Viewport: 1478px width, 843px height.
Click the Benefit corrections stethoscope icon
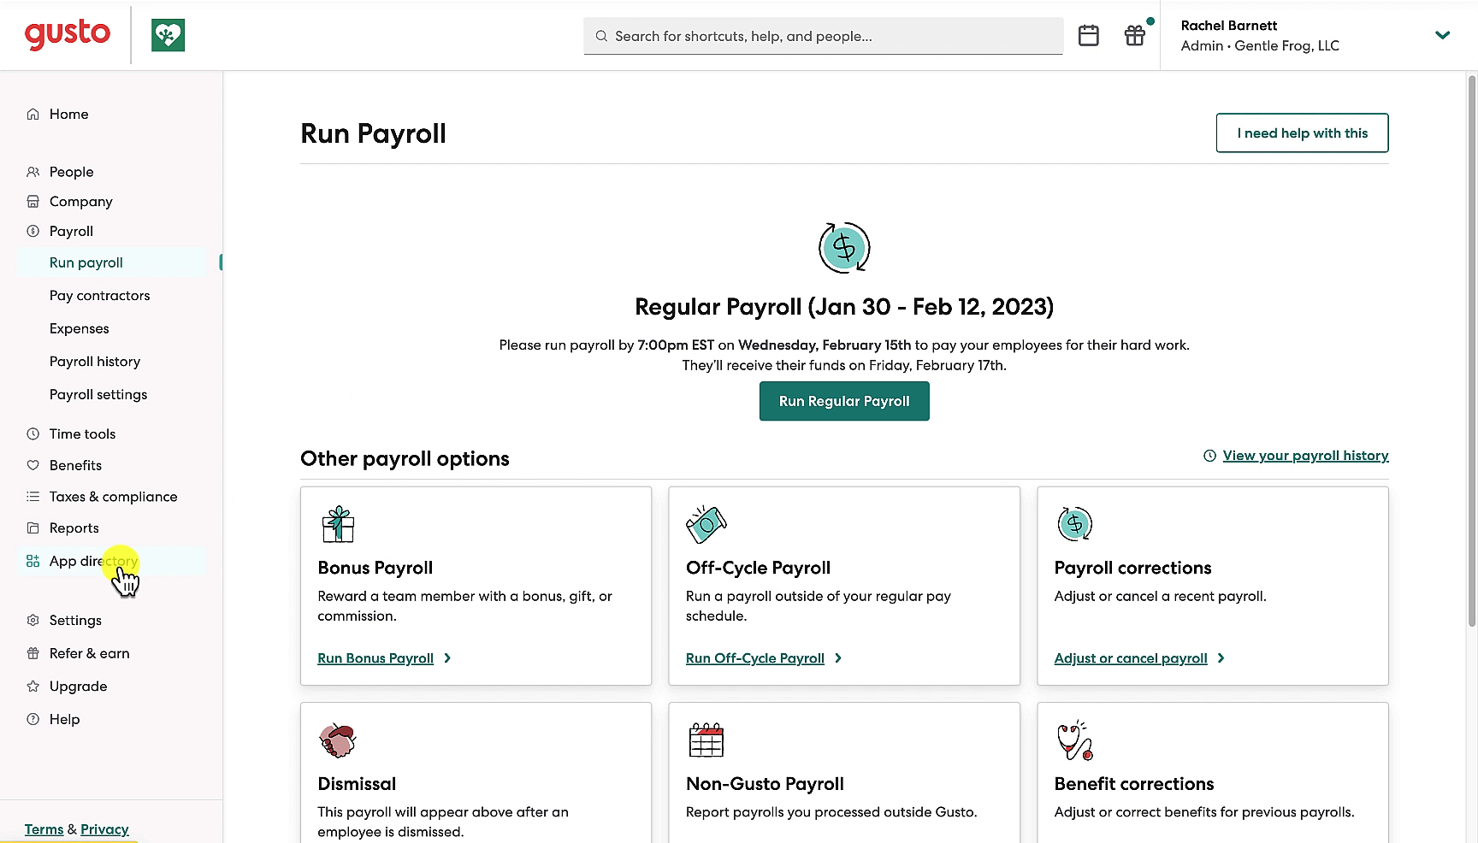click(1075, 740)
